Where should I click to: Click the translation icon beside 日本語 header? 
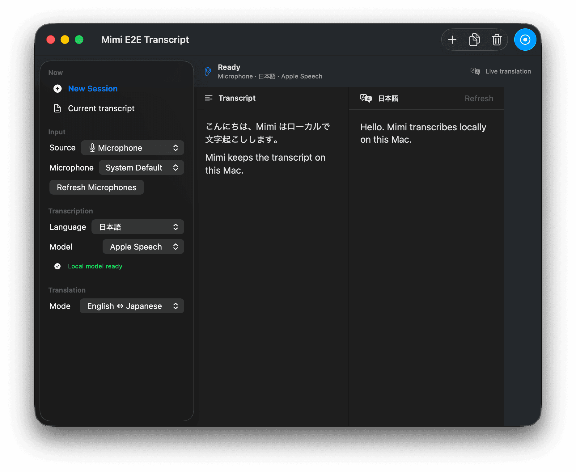pyautogui.click(x=366, y=98)
